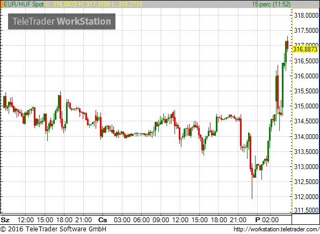Click the 2016 TeleTrader Software GmbH copyright text
This screenshot has height=234, width=320.
53,229
